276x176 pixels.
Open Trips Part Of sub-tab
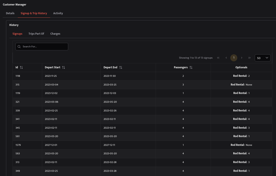36,34
